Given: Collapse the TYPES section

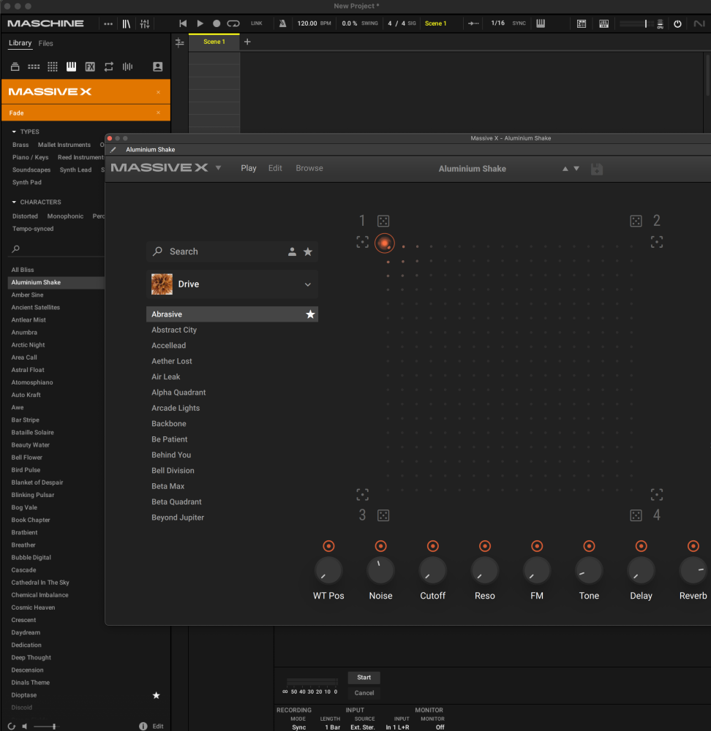Looking at the screenshot, I should point(14,132).
